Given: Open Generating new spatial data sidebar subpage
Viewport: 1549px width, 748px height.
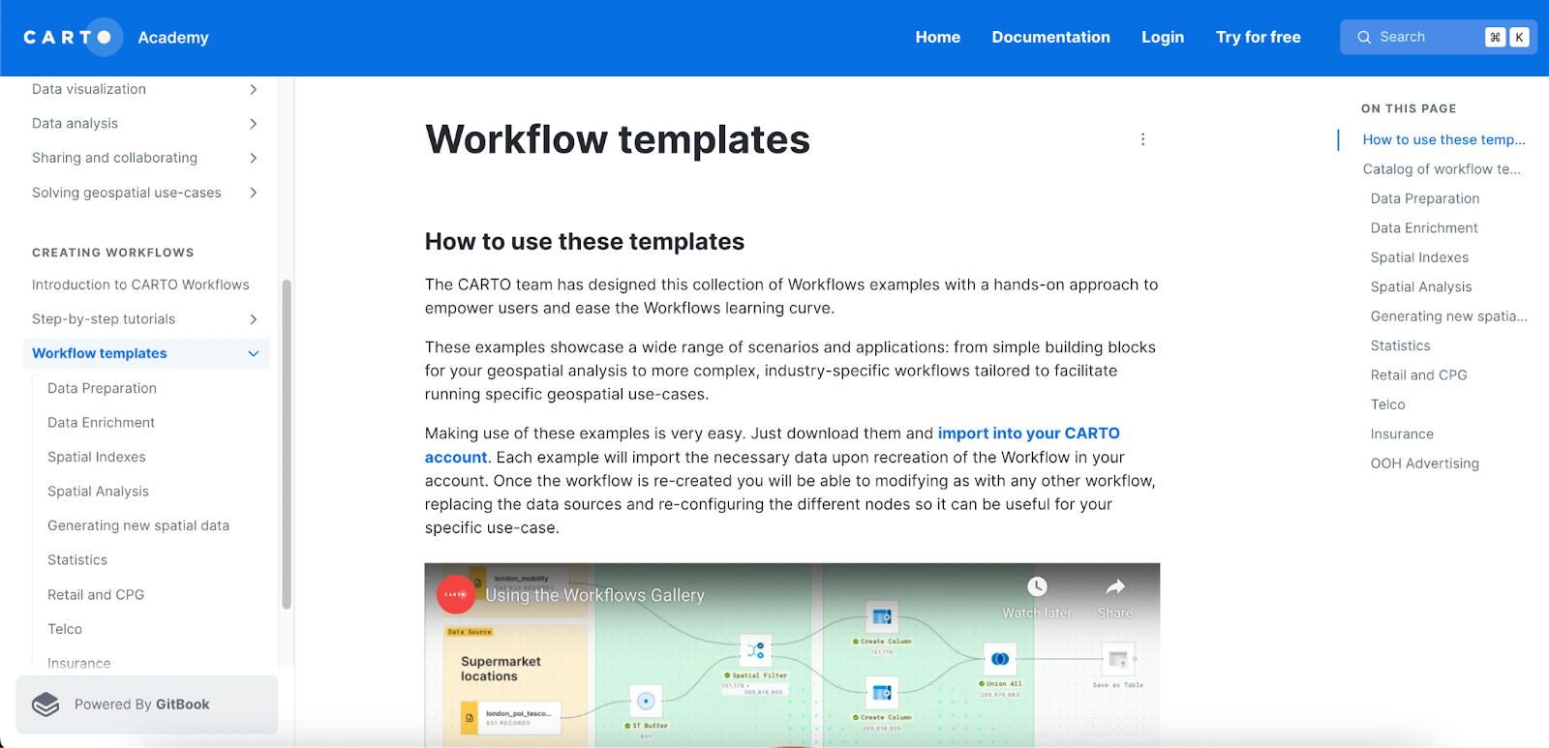Looking at the screenshot, I should (x=138, y=525).
